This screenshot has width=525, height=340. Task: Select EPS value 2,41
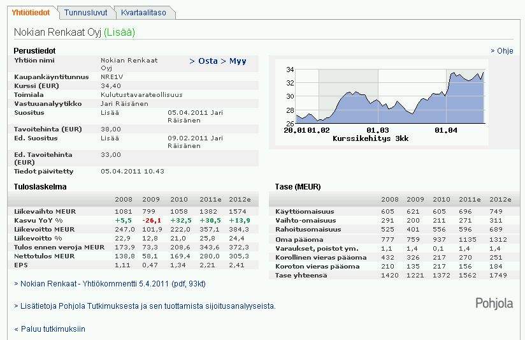(236, 265)
